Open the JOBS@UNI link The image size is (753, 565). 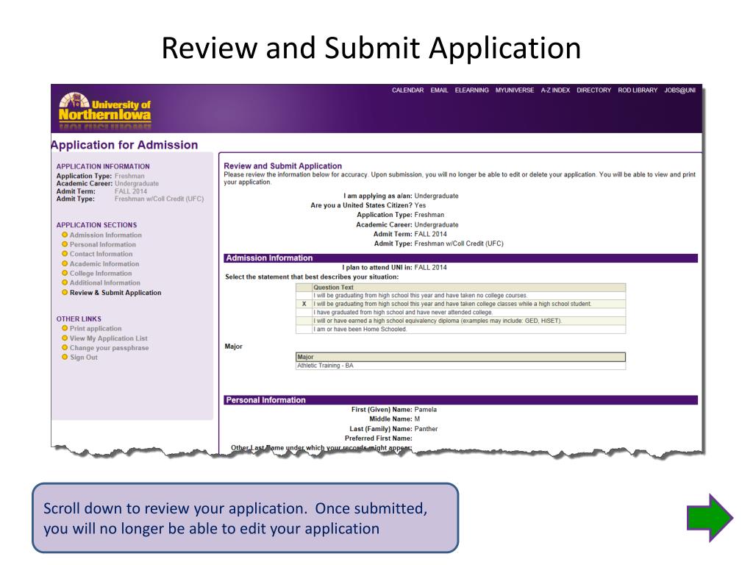(679, 90)
